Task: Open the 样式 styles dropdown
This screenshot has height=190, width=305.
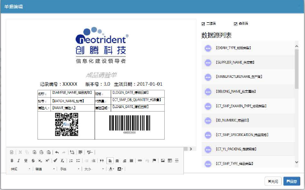Action: (21, 169)
